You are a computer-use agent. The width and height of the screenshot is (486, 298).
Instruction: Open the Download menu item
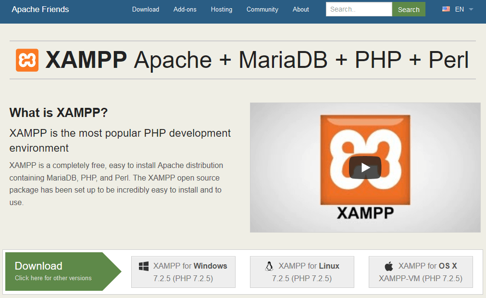tap(145, 9)
